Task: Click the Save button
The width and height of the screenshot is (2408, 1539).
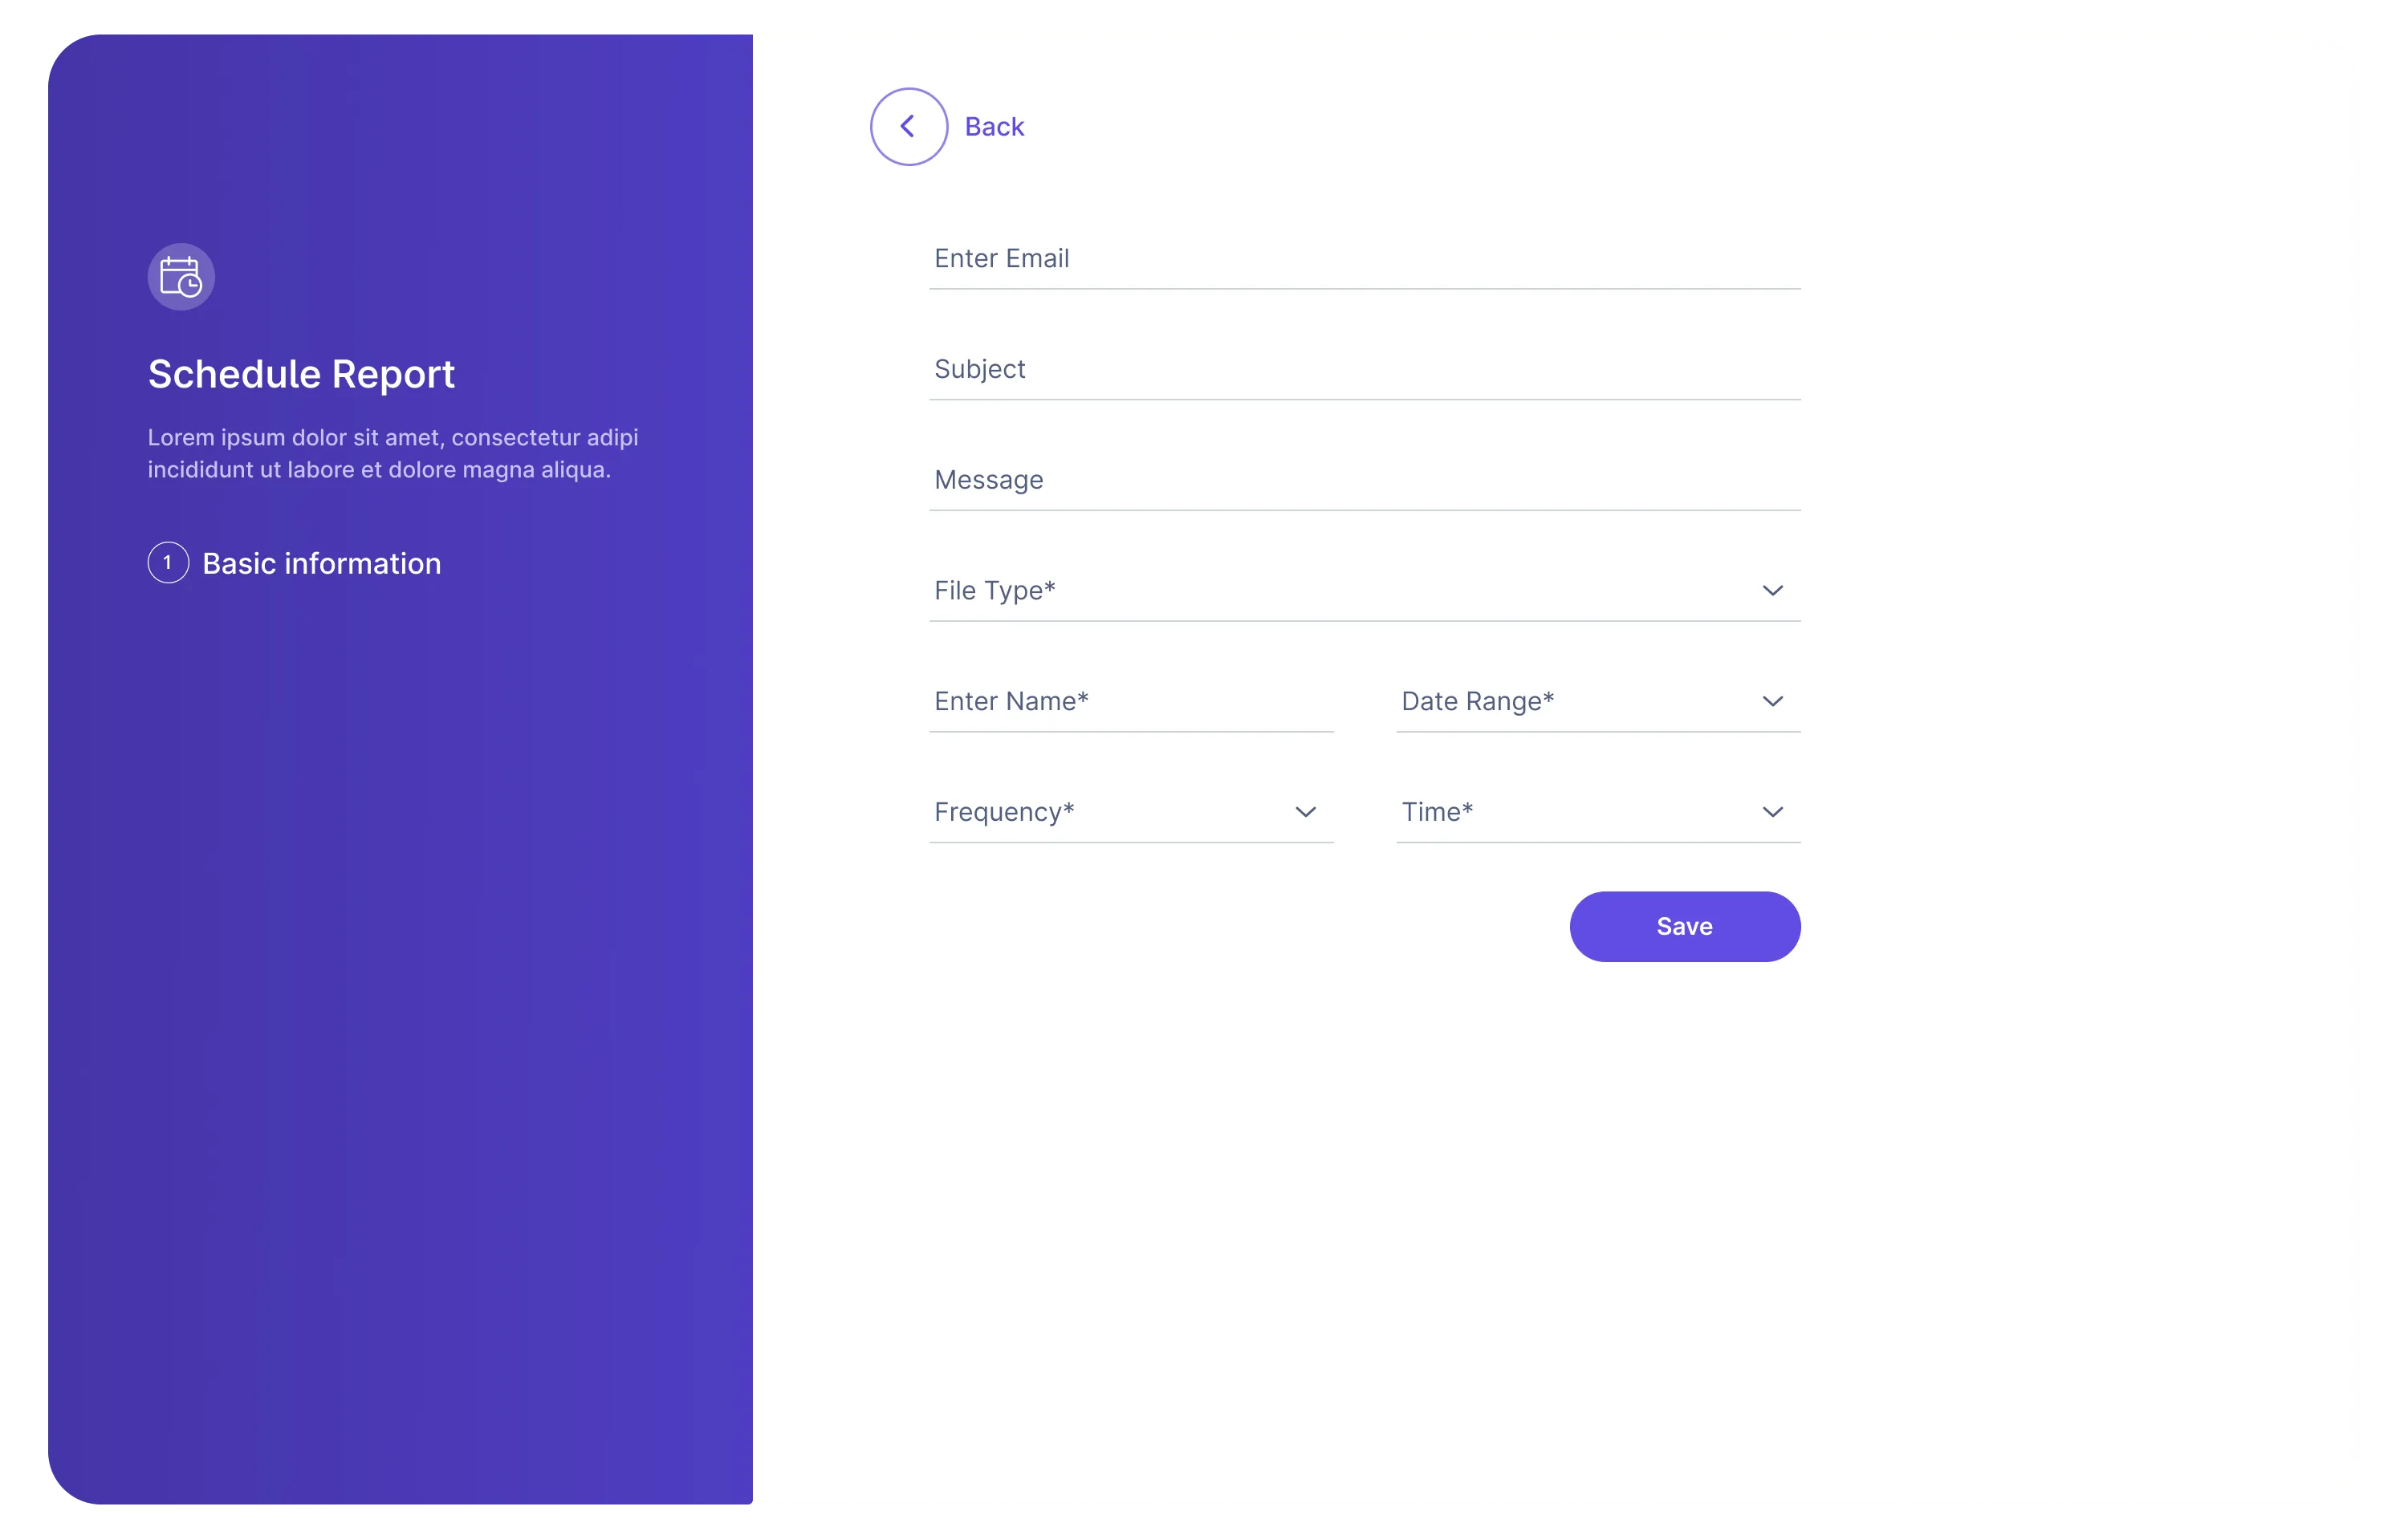Action: [1685, 925]
